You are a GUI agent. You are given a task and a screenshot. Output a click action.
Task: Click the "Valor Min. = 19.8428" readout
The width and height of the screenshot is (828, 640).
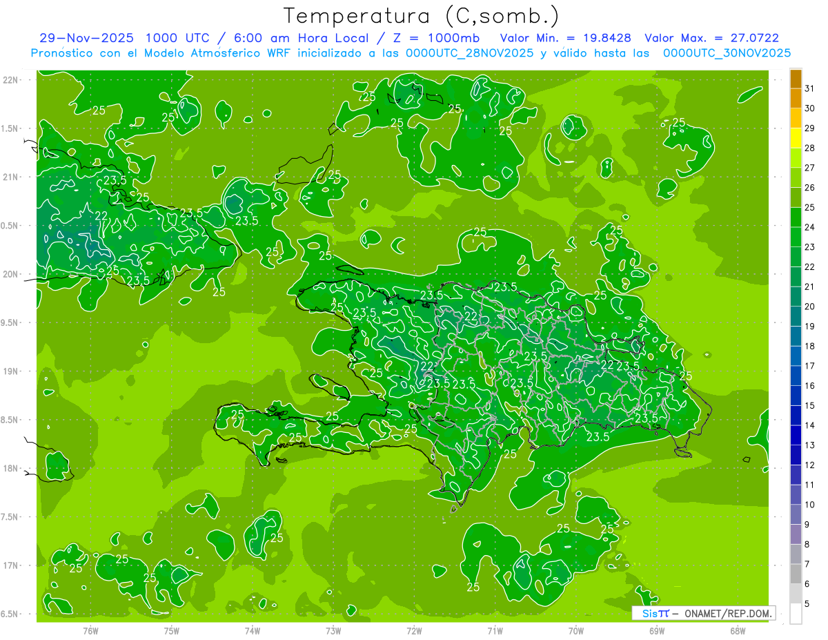tap(566, 38)
